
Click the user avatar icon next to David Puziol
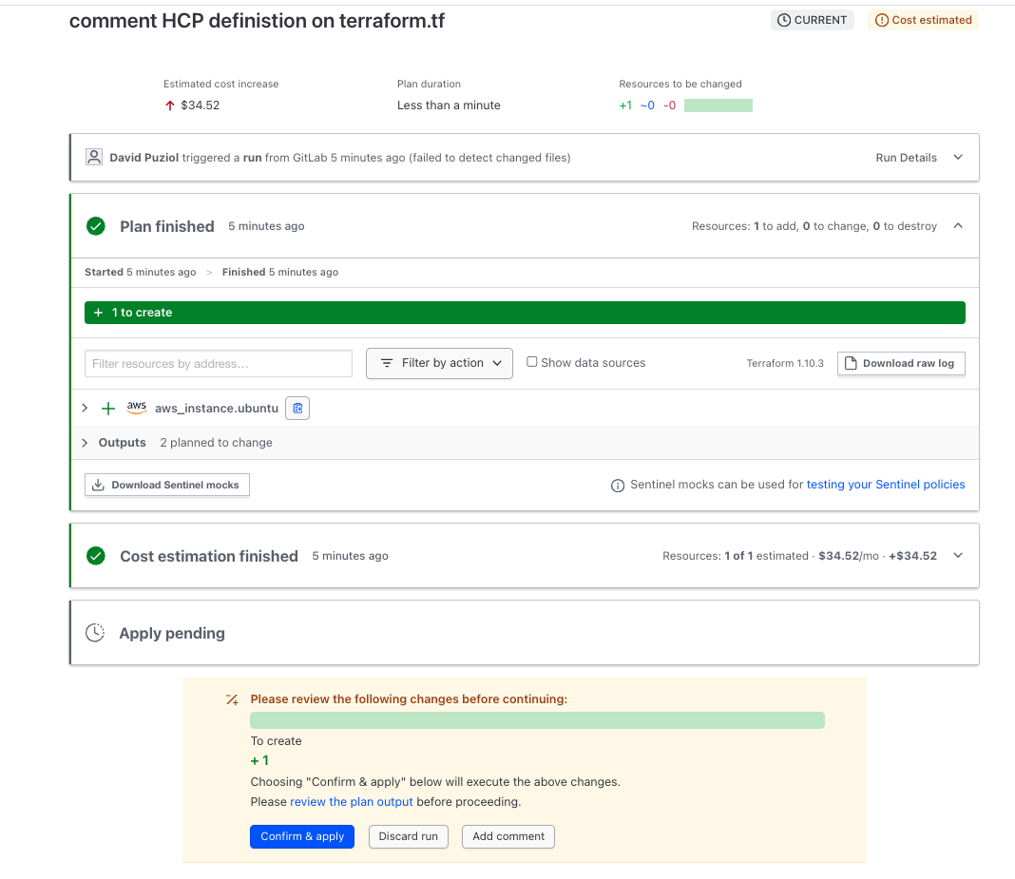click(94, 157)
